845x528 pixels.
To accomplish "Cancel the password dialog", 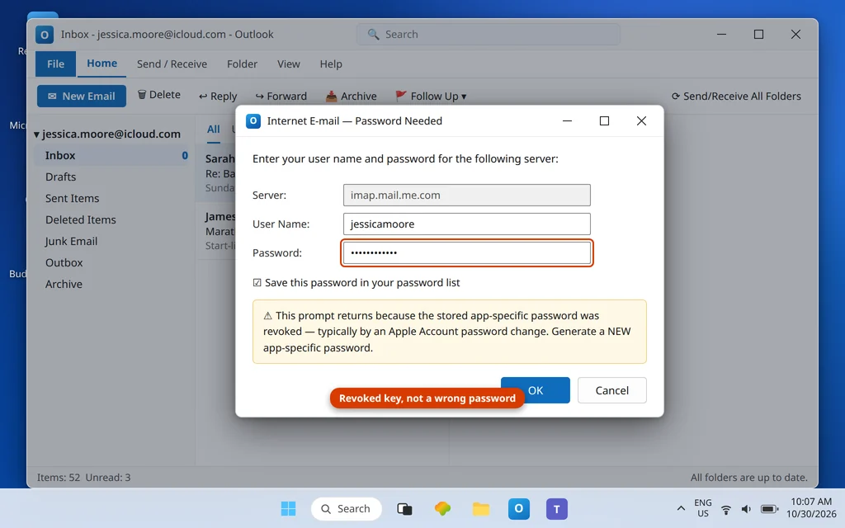I will tap(611, 390).
